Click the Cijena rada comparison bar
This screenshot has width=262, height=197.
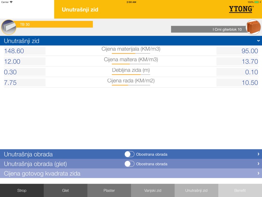[131, 85]
